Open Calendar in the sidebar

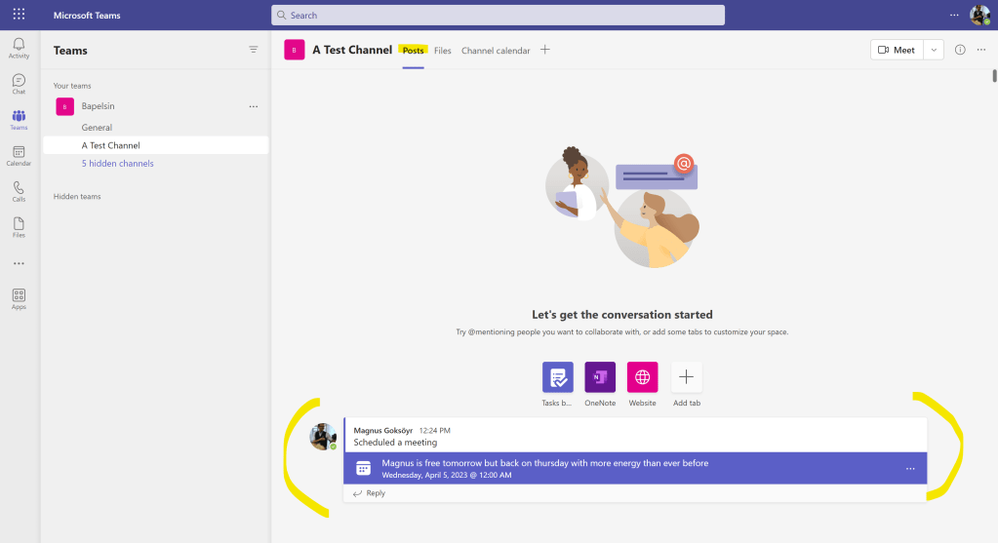(x=19, y=156)
